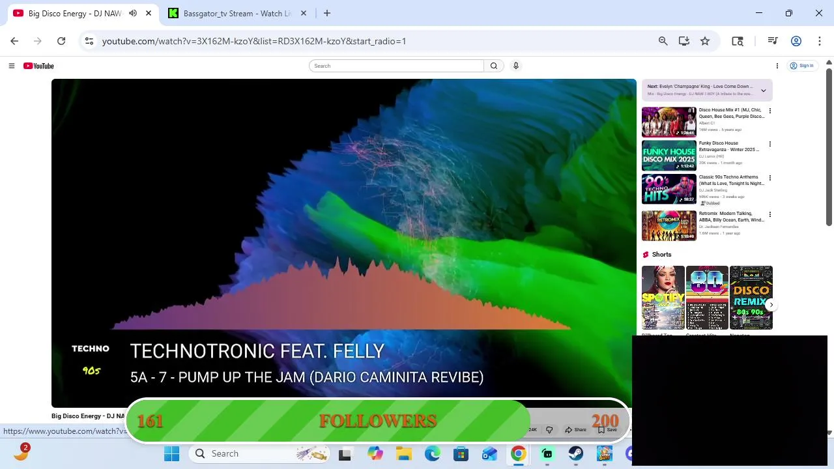834x469 pixels.
Task: Show more Shorts with the next arrow
Action: 771,305
